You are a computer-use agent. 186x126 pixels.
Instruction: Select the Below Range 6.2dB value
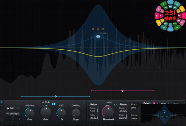click(92, 111)
